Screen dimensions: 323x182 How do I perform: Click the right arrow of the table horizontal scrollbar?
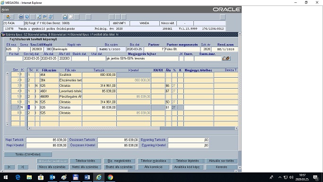[x=236, y=128]
